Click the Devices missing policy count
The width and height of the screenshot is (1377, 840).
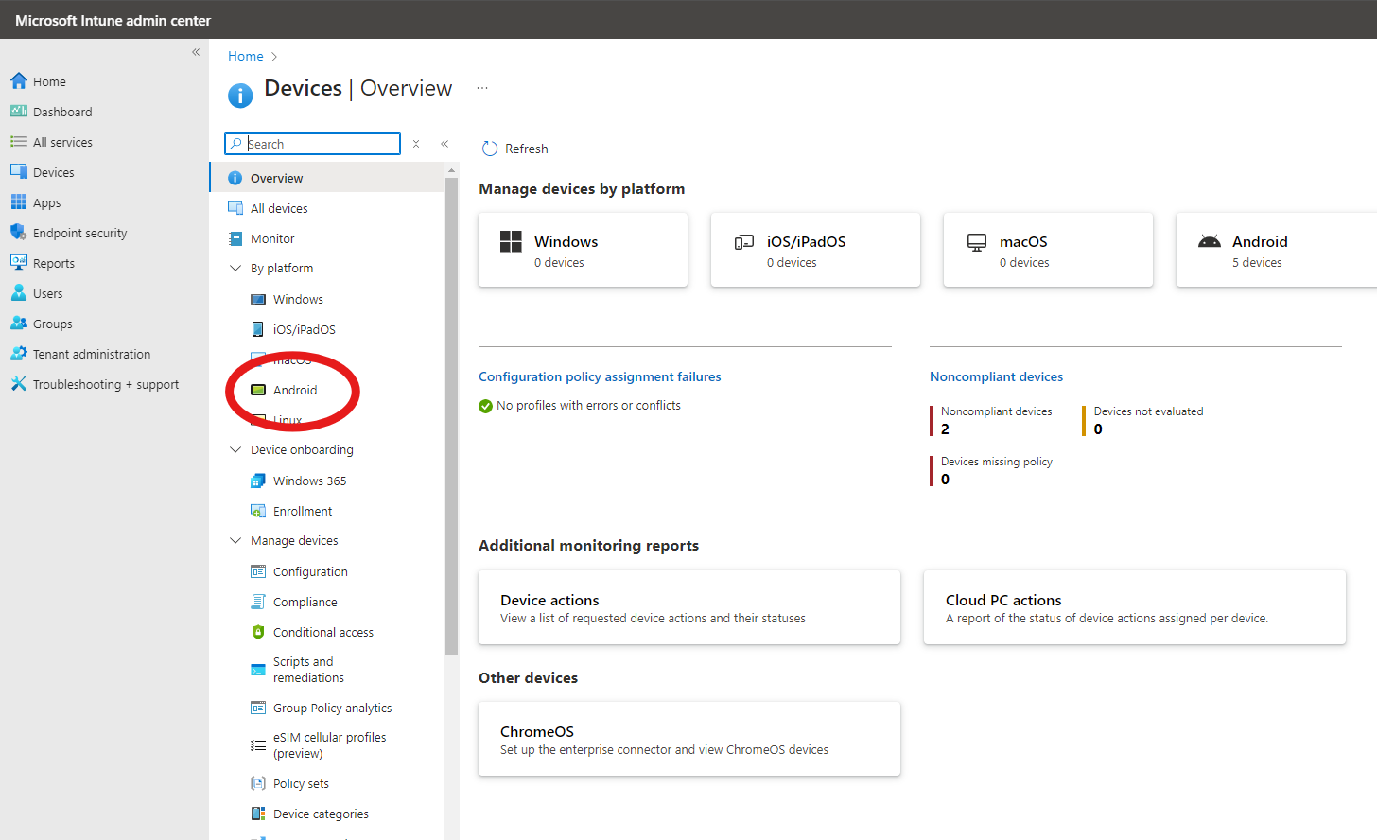point(945,480)
